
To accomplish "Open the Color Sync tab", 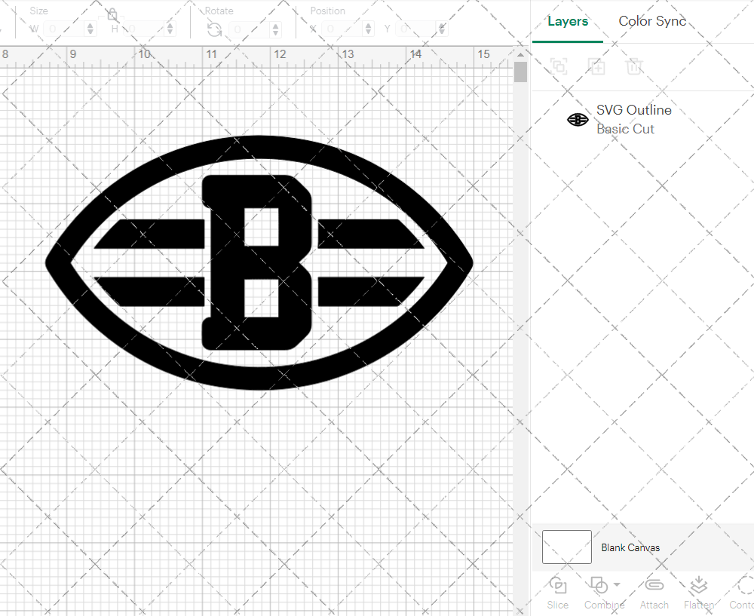I will [x=652, y=21].
